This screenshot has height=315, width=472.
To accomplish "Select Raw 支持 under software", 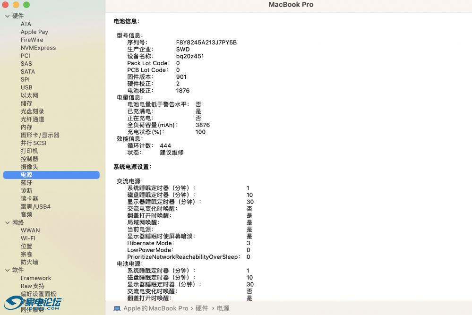I will (x=33, y=286).
